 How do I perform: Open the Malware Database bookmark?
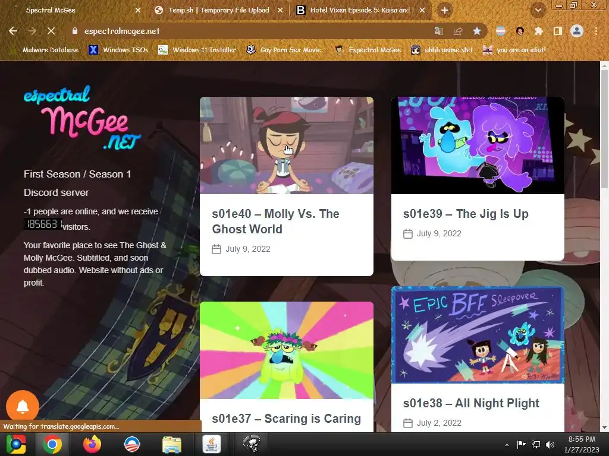click(45, 50)
